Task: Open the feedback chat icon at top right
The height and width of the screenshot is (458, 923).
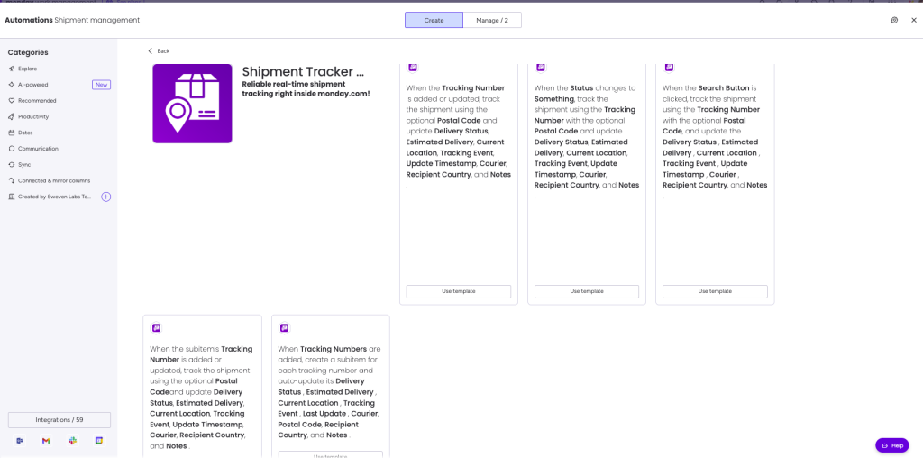Action: coord(894,20)
